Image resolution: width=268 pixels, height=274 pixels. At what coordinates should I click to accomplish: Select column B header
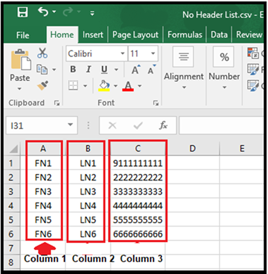[x=88, y=149]
